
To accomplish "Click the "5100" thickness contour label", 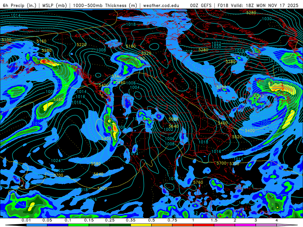I will (x=6, y=40).
